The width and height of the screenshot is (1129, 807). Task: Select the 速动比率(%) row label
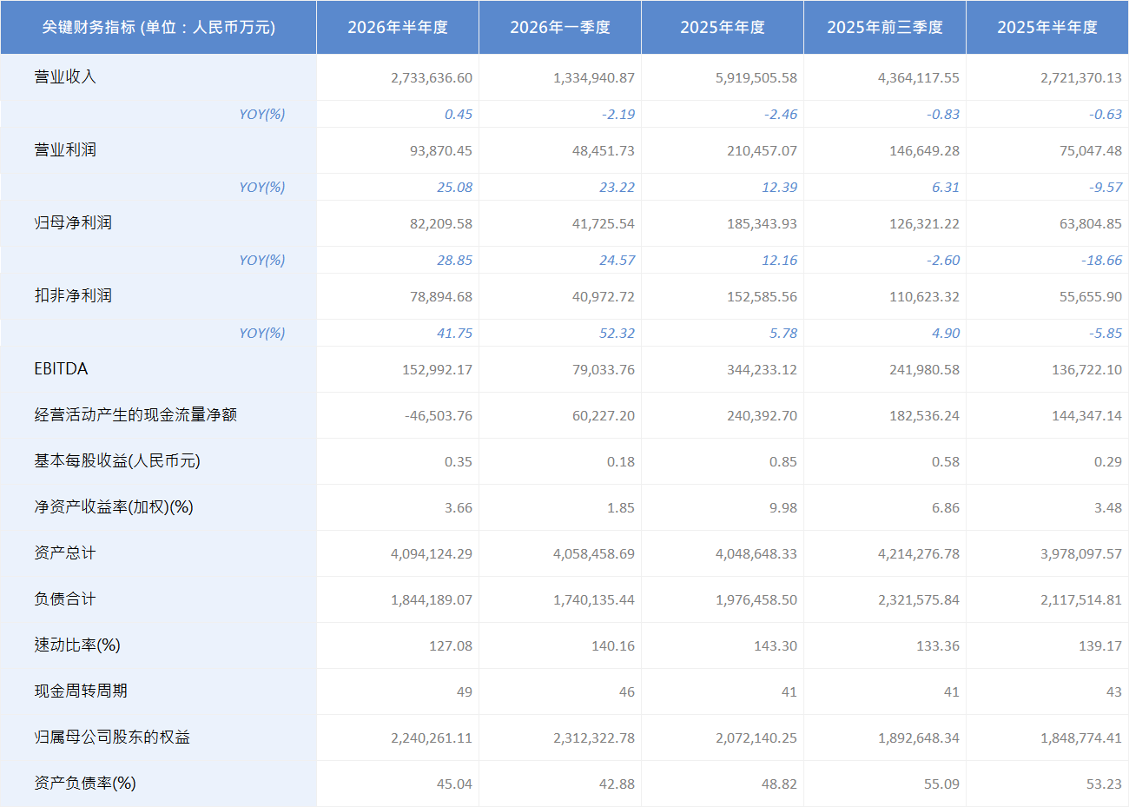[x=77, y=645]
